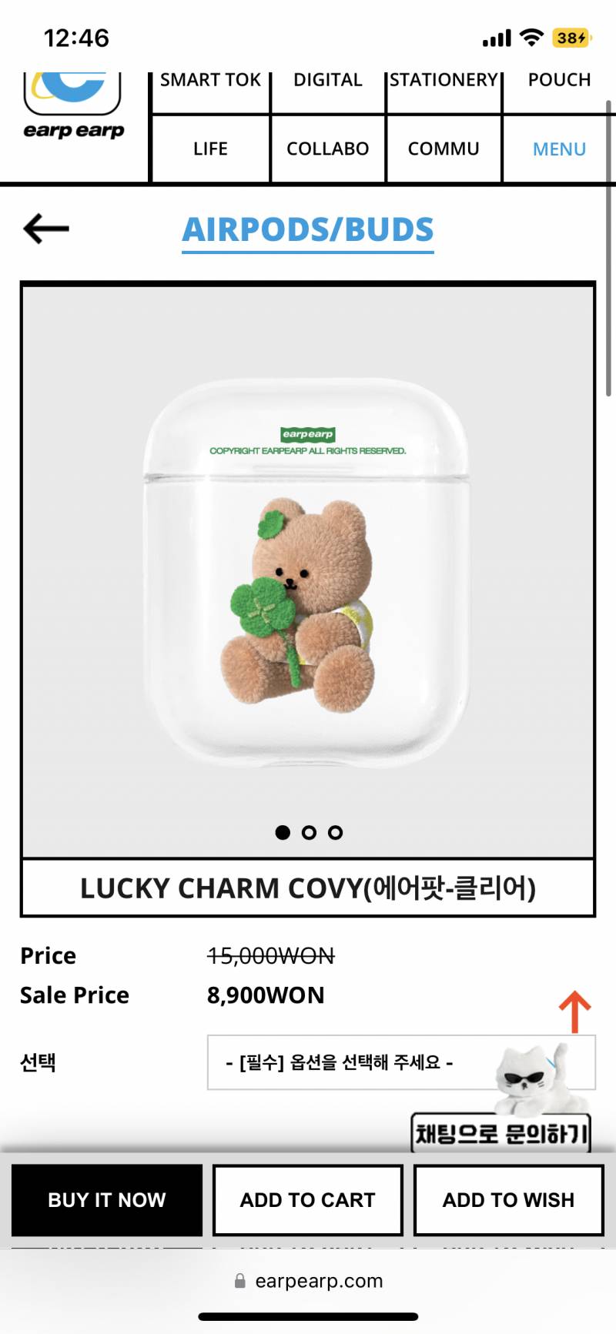Viewport: 616px width, 1334px height.
Task: Select the second image carousel dot
Action: pyautogui.click(x=309, y=832)
